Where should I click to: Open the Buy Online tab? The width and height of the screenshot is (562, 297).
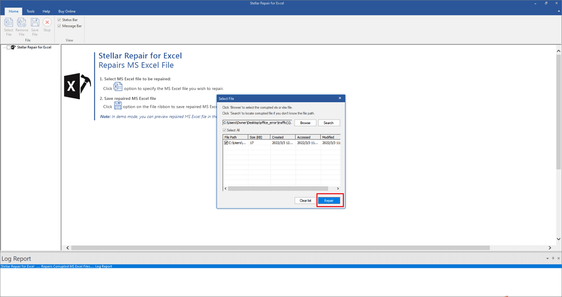(67, 11)
